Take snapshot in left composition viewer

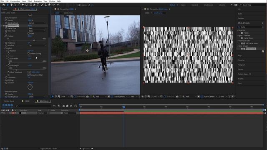(88, 97)
